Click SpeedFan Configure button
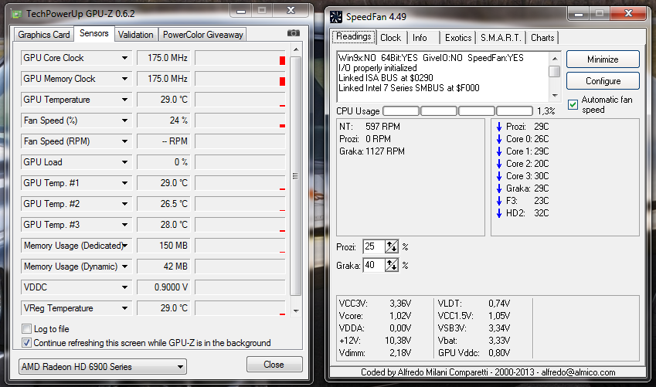 pyautogui.click(x=603, y=81)
